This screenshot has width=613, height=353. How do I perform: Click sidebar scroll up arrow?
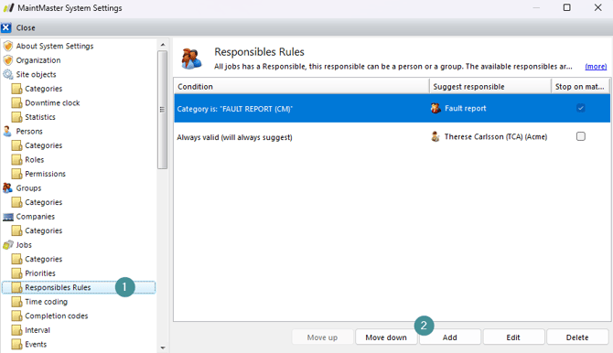click(163, 45)
